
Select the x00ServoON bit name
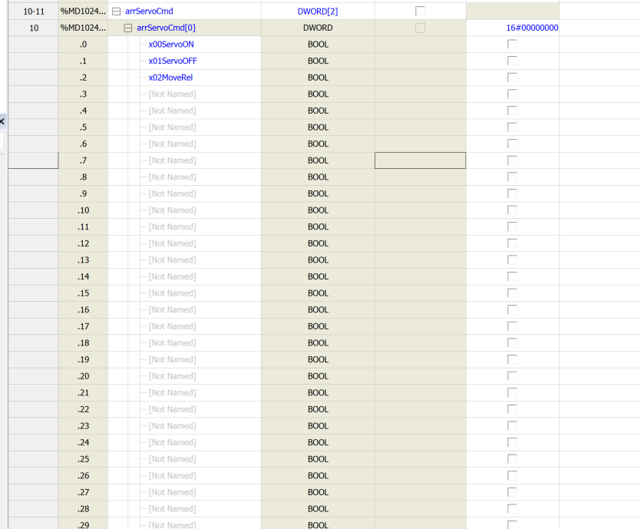[171, 45]
